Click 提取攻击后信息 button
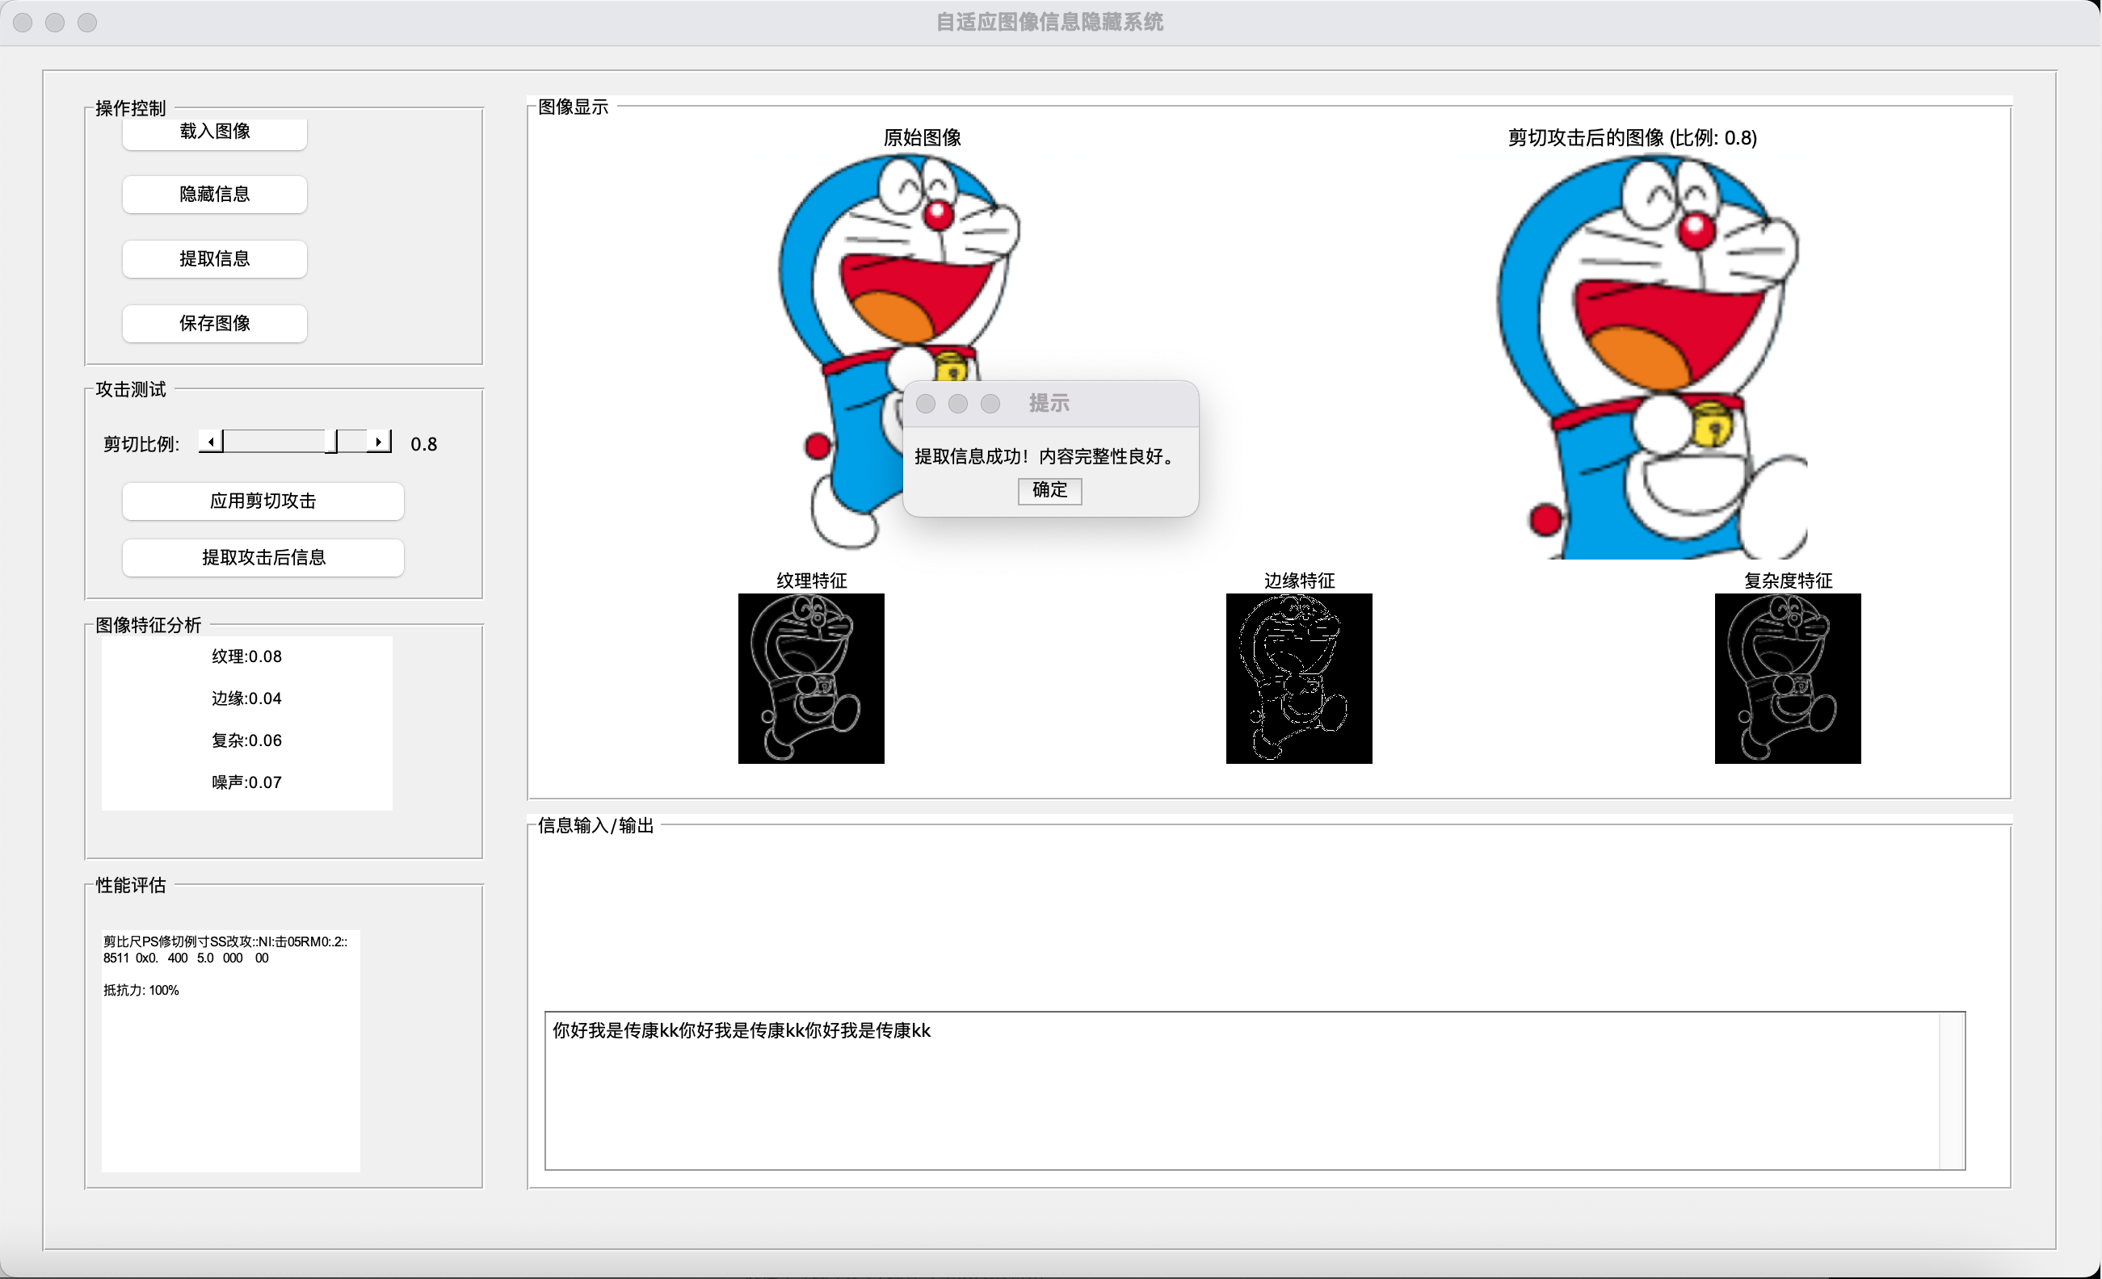This screenshot has height=1279, width=2102. click(263, 558)
